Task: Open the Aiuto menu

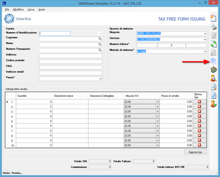Action: (x=42, y=10)
